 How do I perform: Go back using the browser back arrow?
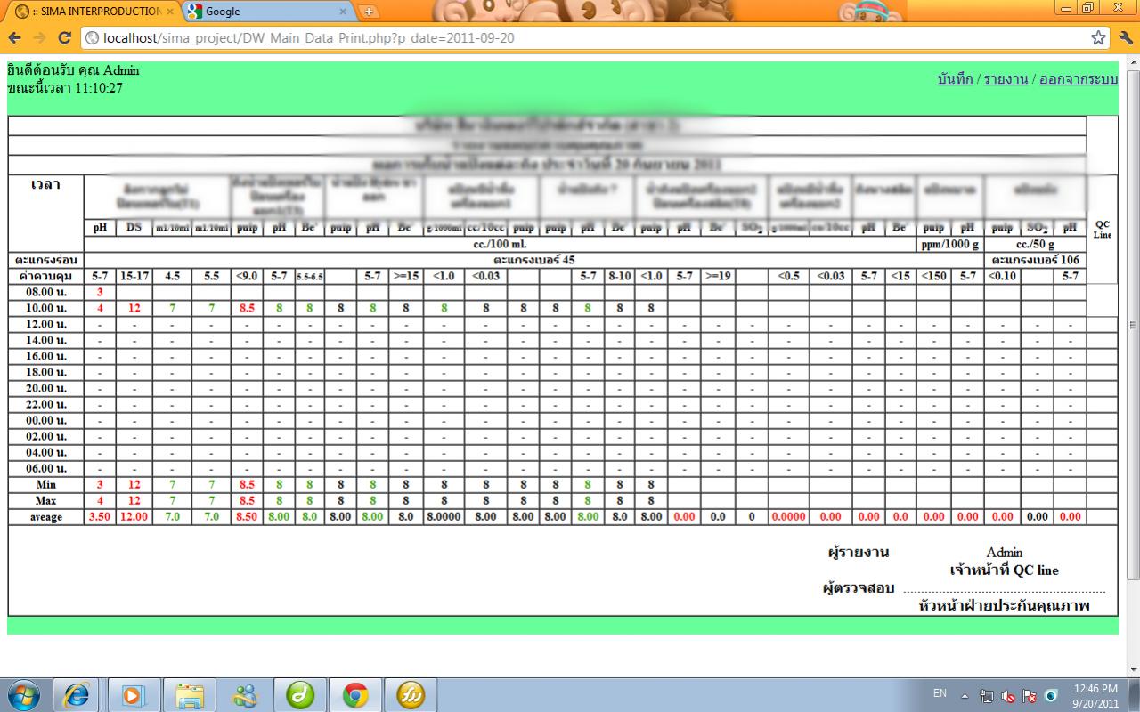[x=15, y=38]
